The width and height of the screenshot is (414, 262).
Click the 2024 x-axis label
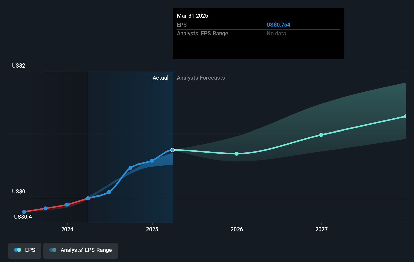[x=67, y=229]
